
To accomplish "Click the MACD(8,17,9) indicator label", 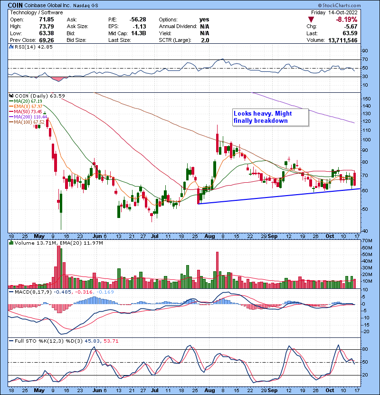I will (x=33, y=292).
